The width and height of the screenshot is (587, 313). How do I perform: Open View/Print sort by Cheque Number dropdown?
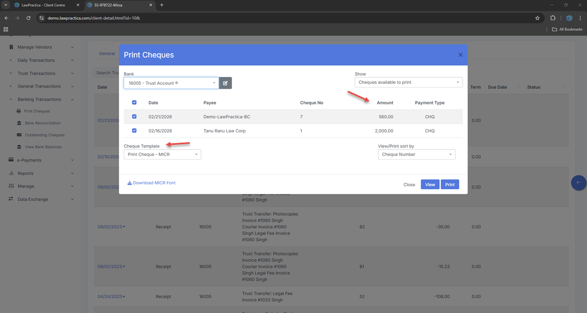tap(416, 154)
